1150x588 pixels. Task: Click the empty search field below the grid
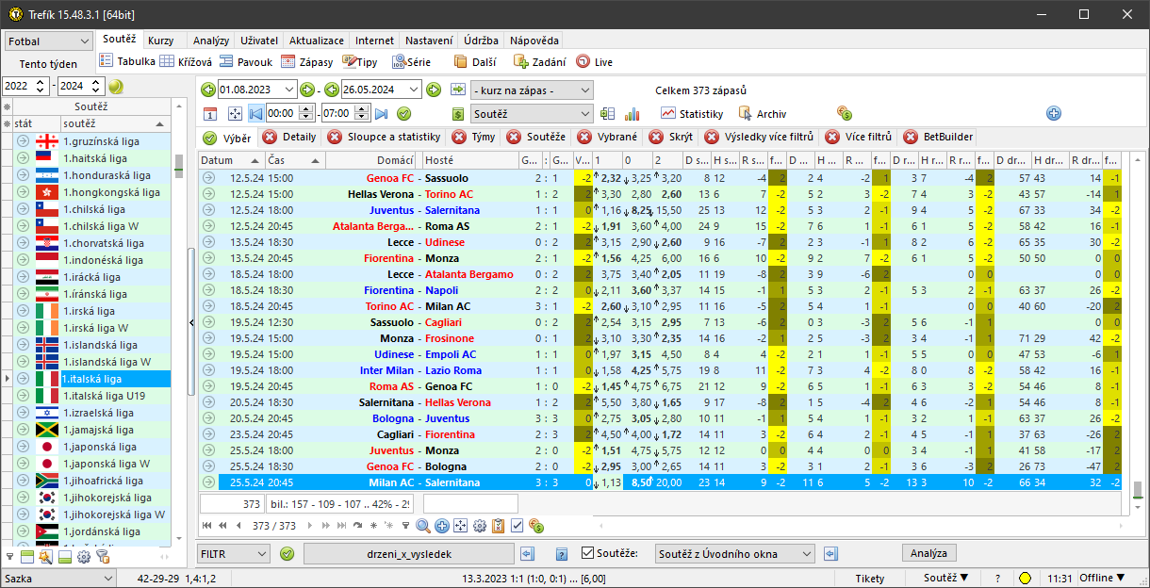470,504
